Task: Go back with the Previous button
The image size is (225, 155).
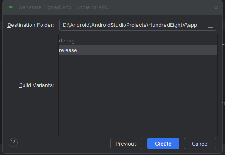Action: point(126,144)
